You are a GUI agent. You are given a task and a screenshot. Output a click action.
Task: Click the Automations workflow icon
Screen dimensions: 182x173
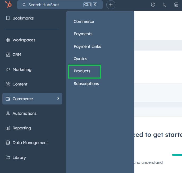(8, 113)
